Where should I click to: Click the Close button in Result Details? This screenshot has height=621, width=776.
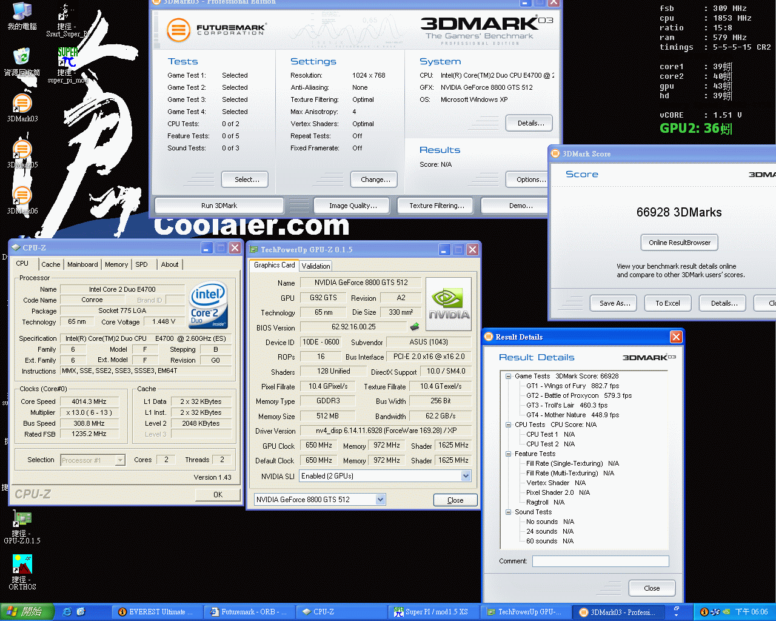(x=652, y=588)
